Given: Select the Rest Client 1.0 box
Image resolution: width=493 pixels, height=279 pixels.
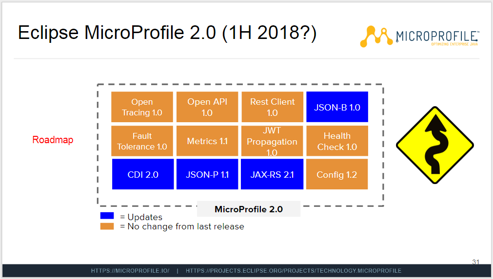Looking at the screenshot, I should coord(272,107).
